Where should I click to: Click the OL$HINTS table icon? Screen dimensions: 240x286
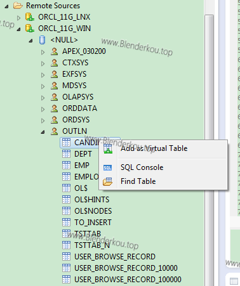pyautogui.click(x=66, y=200)
